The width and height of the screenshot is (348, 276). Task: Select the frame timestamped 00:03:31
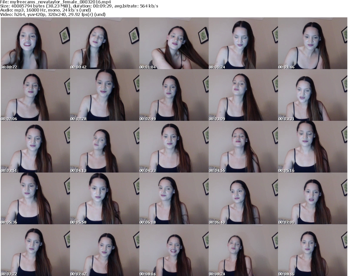click(x=312, y=95)
